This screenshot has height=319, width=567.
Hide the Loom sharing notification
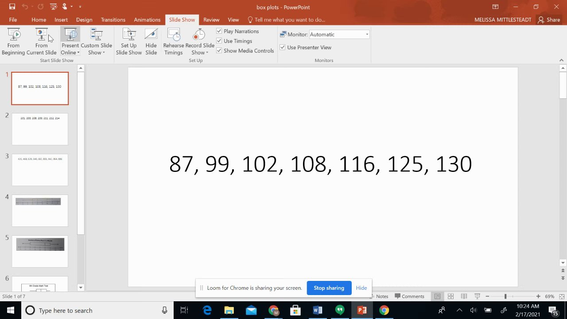tap(361, 288)
